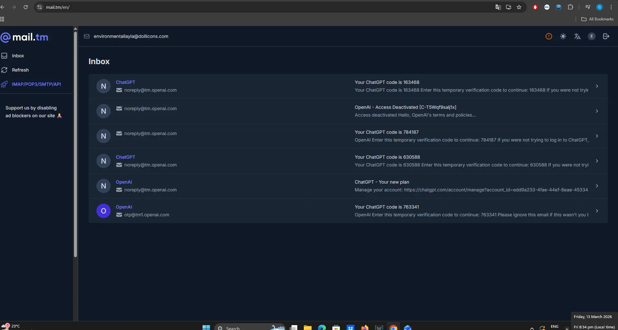Click the Windows taskbar Search box
This screenshot has width=618, height=330.
click(250, 327)
